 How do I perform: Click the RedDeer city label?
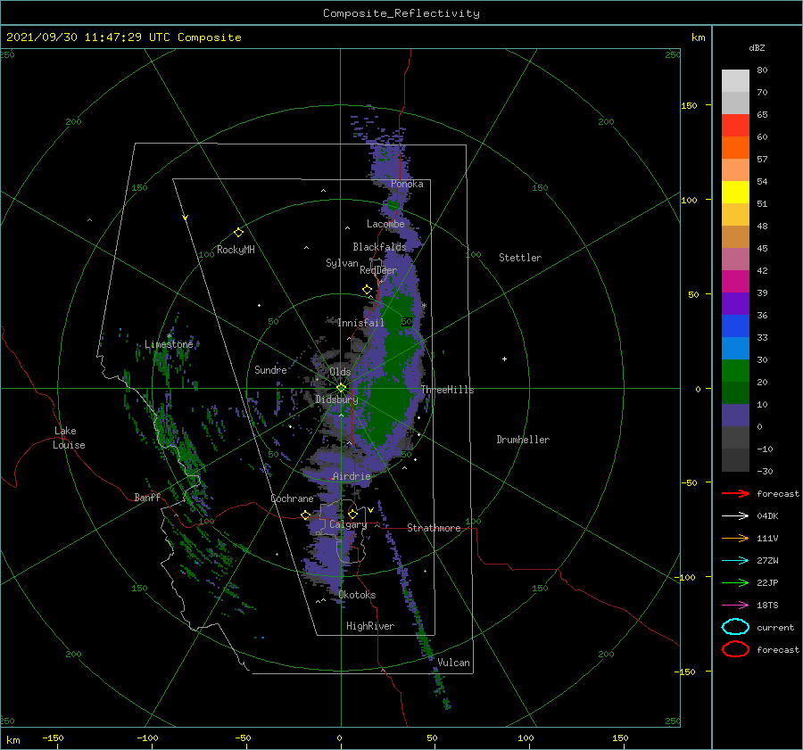pyautogui.click(x=378, y=270)
